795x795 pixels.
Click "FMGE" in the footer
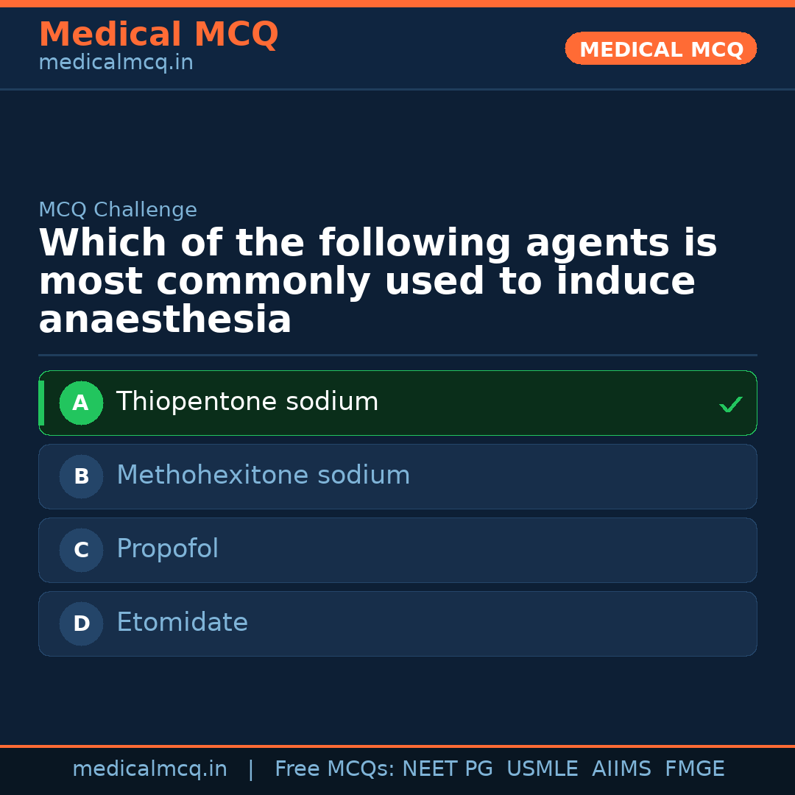(695, 769)
